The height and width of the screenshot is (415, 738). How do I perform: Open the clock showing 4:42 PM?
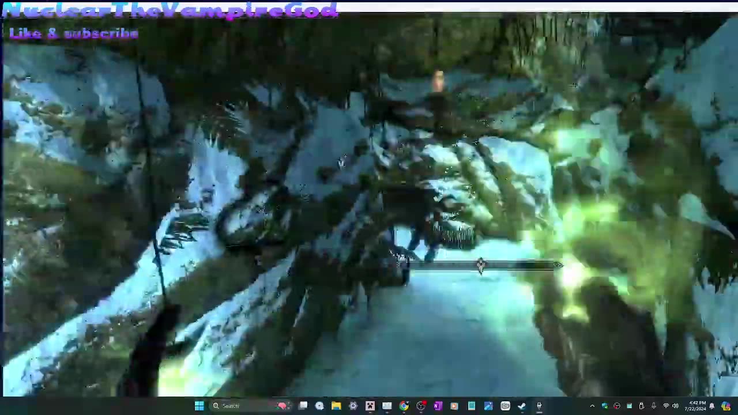tap(695, 406)
